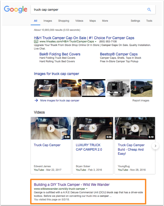Screen dimensions: 164x206
Task: Click More images for truck cap camper
Action: pos(60,101)
